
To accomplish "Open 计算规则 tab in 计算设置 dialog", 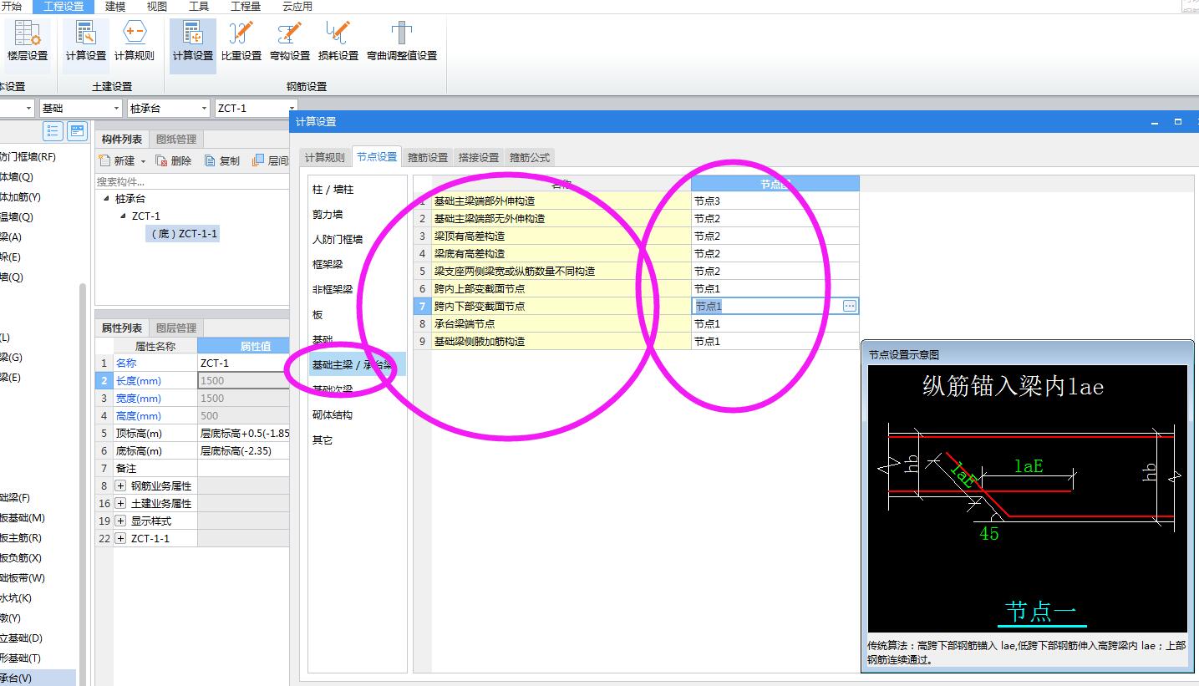I will click(x=324, y=157).
